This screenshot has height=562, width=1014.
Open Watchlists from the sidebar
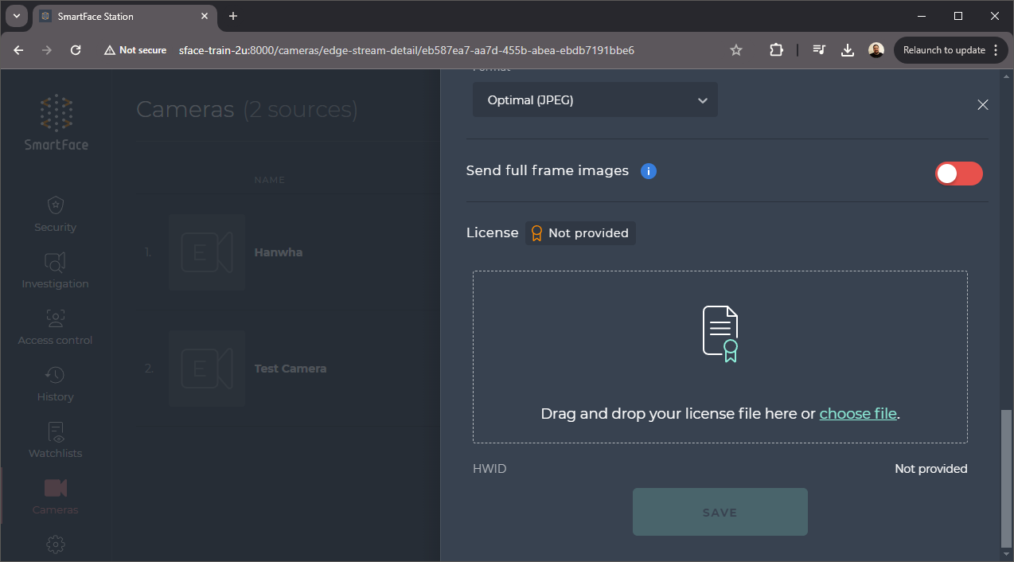pos(55,440)
